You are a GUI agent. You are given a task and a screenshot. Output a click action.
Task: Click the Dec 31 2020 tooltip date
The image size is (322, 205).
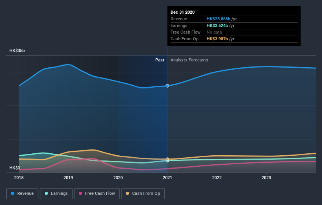[182, 12]
